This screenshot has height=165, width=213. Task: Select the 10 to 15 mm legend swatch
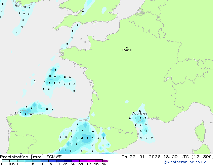(x=44, y=161)
